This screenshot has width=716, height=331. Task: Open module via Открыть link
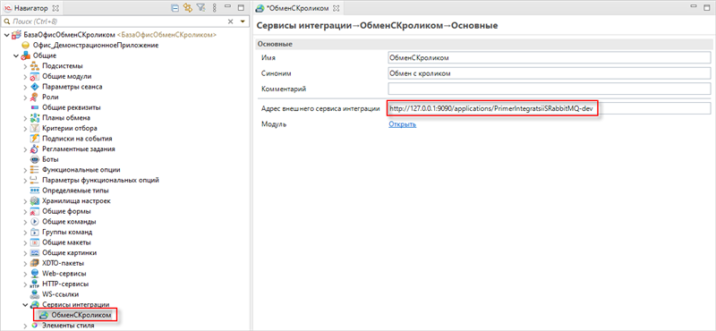click(x=402, y=124)
